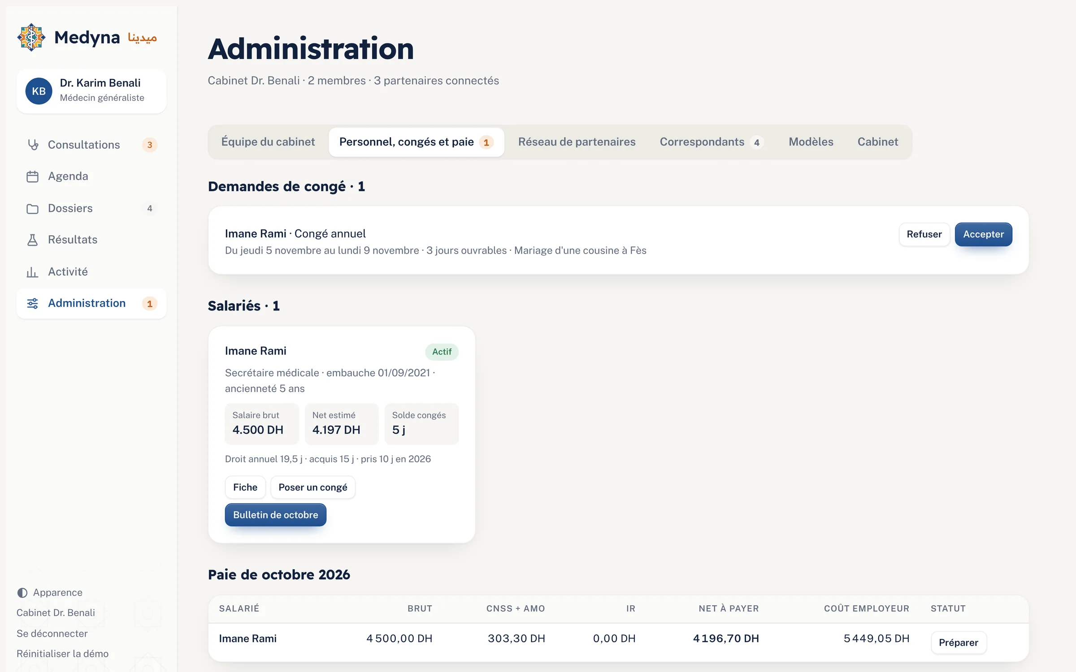
Task: Click Net estimé 4.197 DH tile
Action: click(342, 424)
